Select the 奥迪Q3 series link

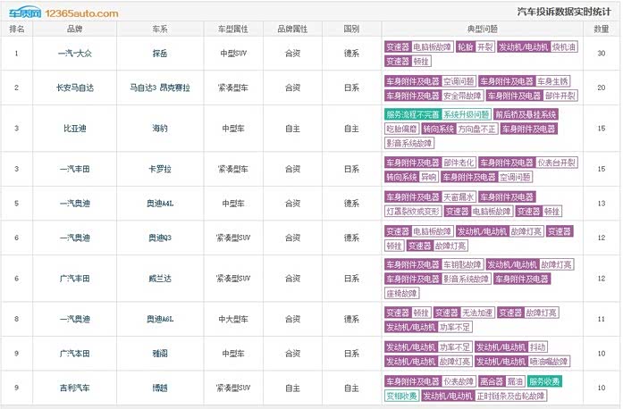pos(161,238)
